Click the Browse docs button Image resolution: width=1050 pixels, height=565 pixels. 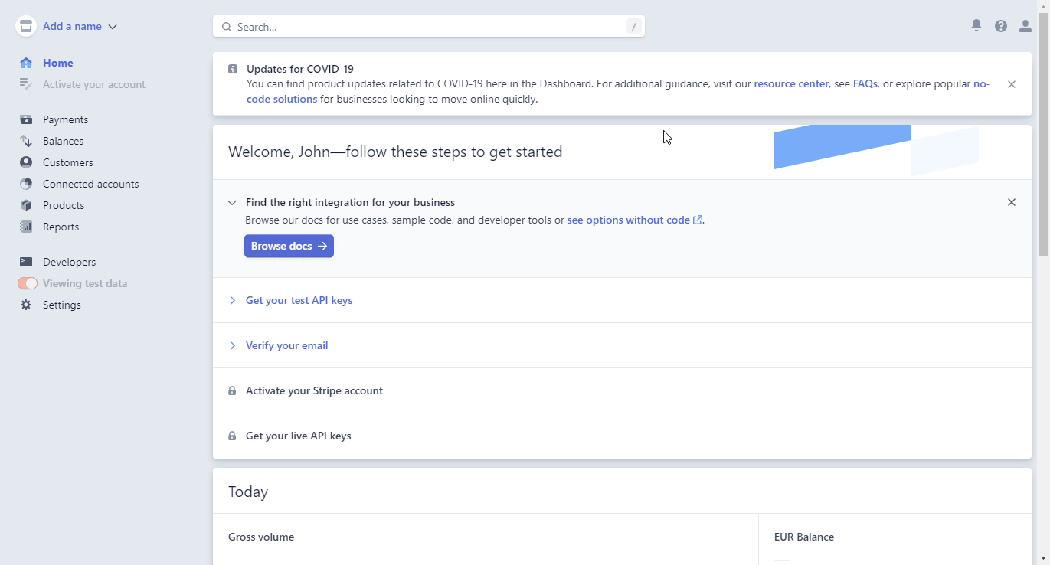pos(289,246)
